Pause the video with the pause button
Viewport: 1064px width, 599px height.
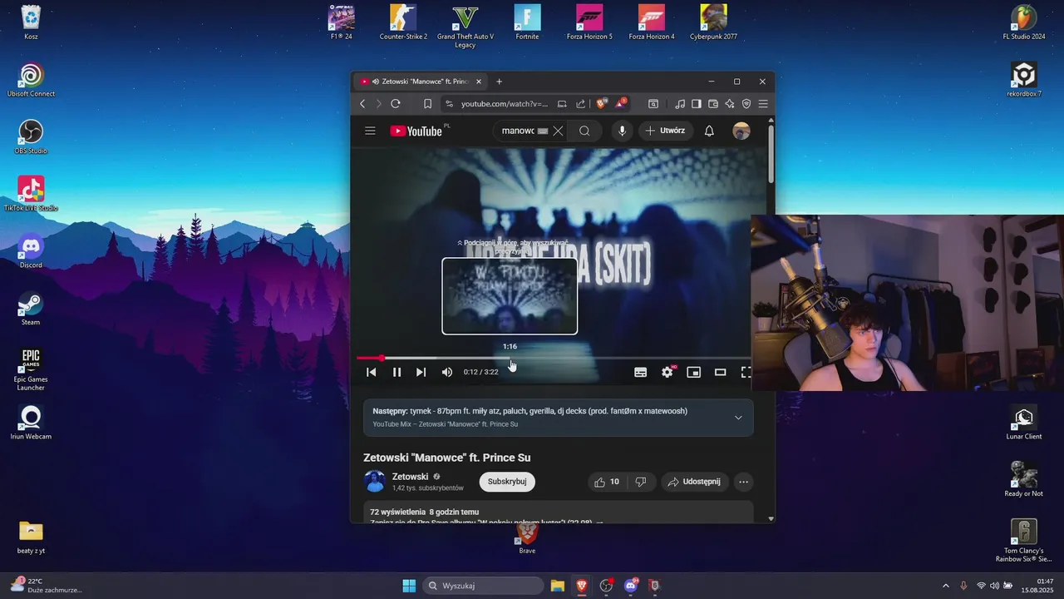[397, 372]
